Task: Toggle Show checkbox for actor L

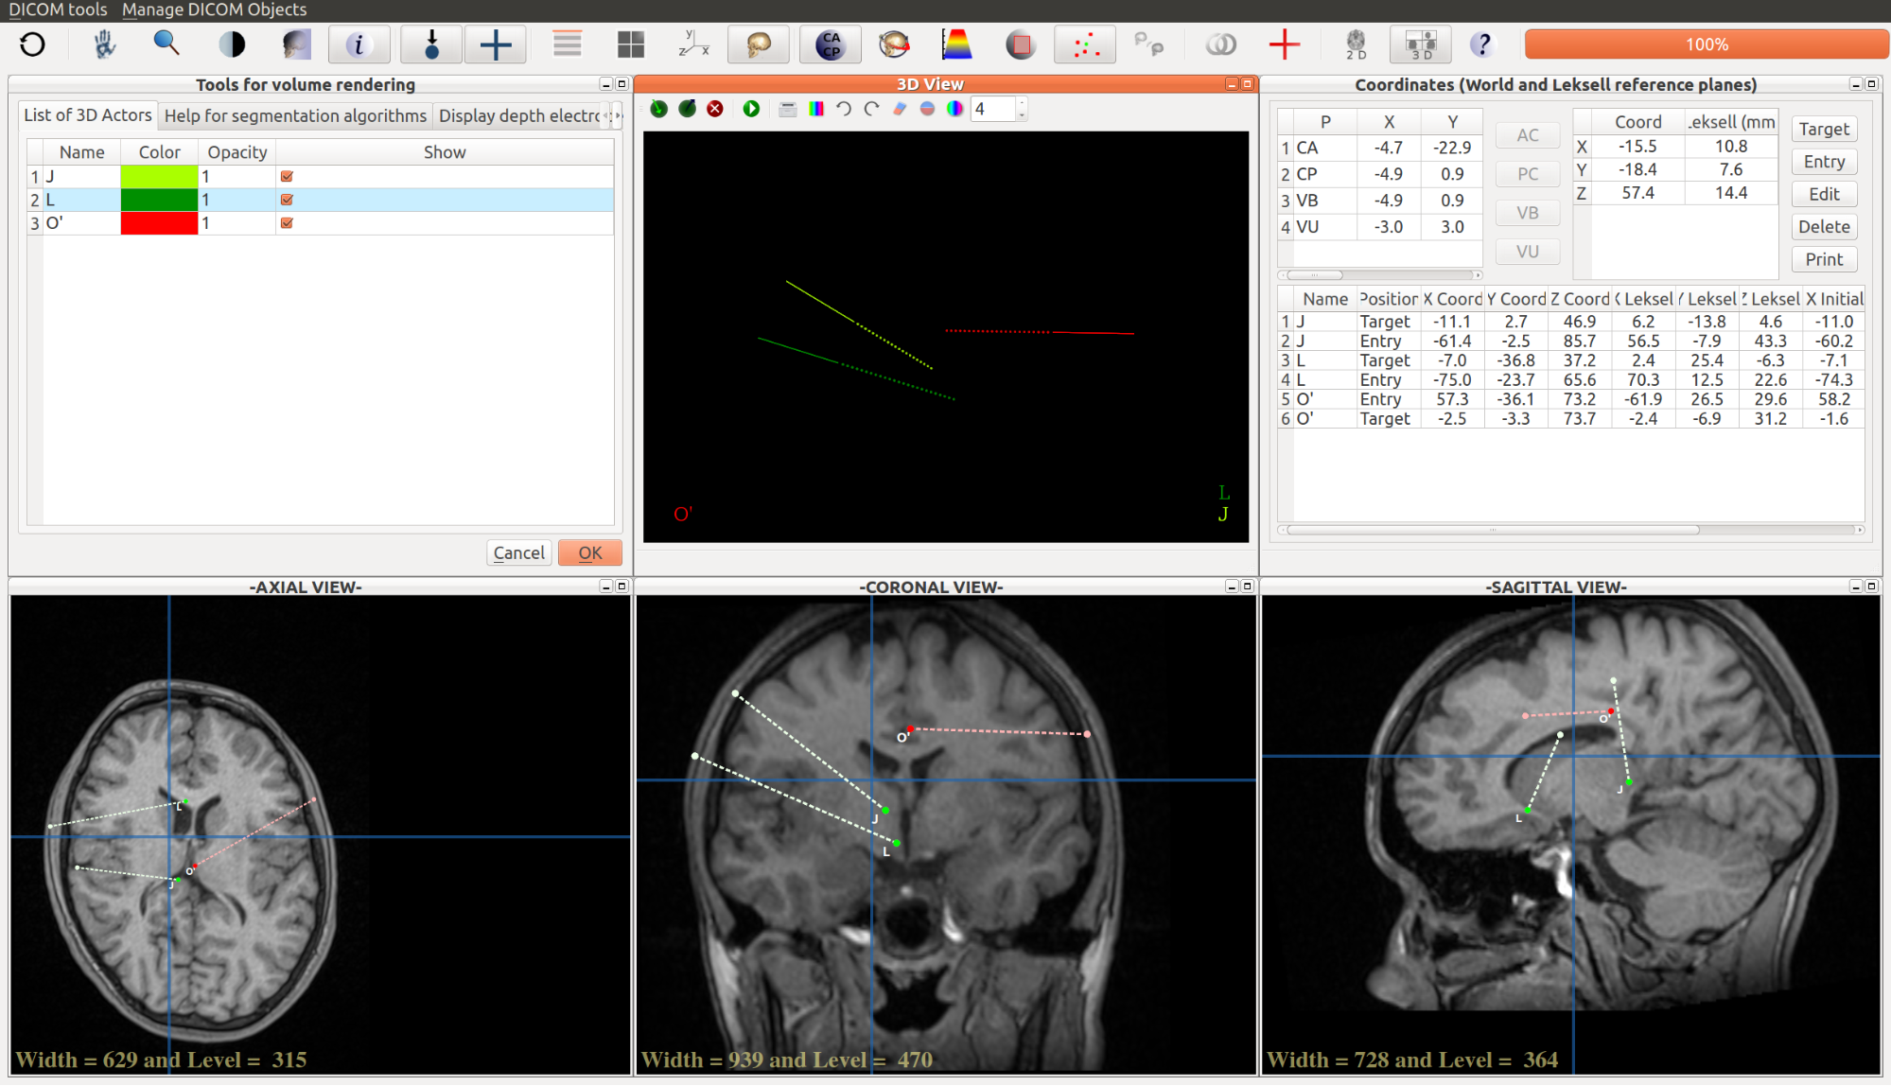Action: point(287,200)
